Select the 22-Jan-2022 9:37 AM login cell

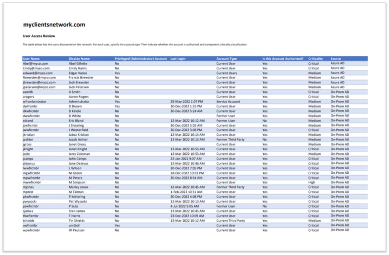186,159
